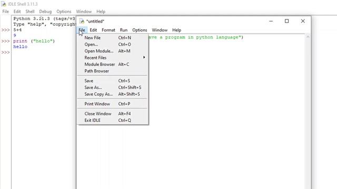Click New File in the File menu

point(113,38)
